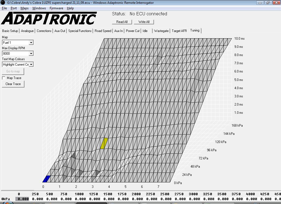Open the Windows menu
This screenshot has width=281, height=204.
click(x=39, y=8)
